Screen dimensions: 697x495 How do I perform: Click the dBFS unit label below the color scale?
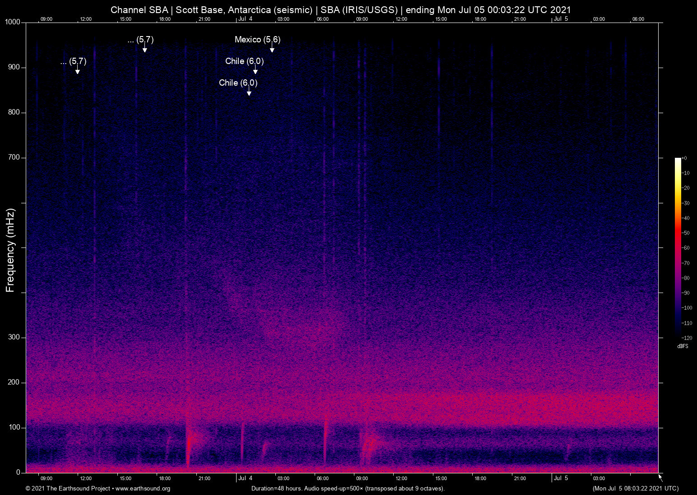(x=683, y=346)
